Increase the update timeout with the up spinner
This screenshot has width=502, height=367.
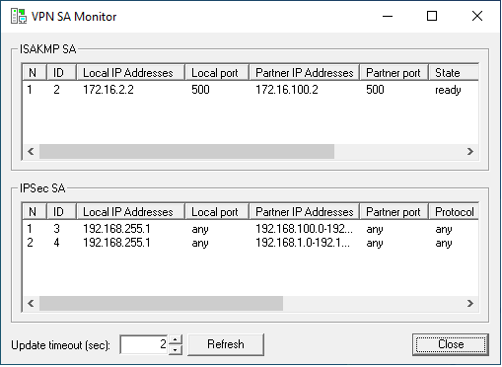point(176,339)
